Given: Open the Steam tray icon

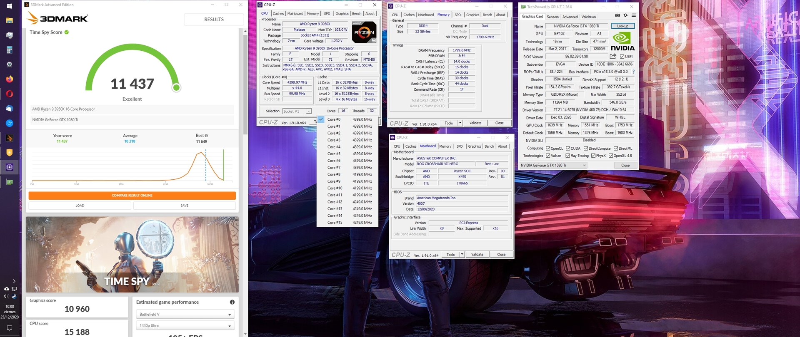Looking at the screenshot, I should [x=14, y=296].
